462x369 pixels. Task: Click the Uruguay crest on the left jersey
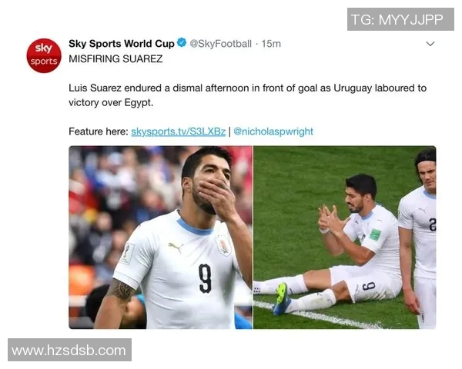223,246
